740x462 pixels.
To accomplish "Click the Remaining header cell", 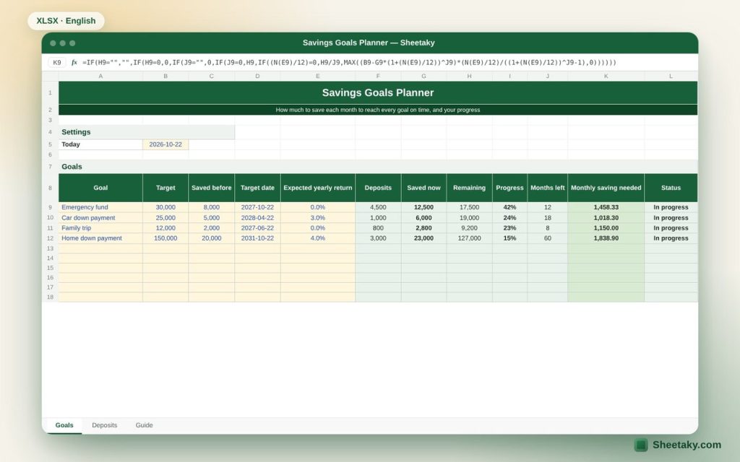I will click(x=469, y=188).
